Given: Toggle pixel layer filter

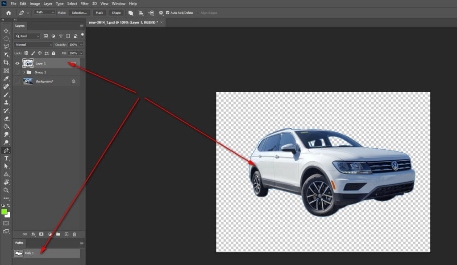Looking at the screenshot, I should (46, 36).
